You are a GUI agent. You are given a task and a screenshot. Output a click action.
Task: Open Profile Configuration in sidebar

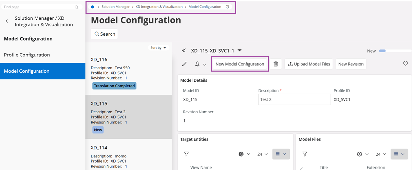pyautogui.click(x=27, y=55)
